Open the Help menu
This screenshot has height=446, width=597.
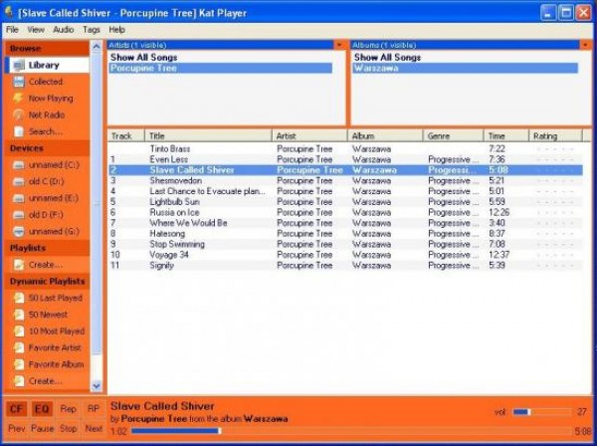coord(116,30)
